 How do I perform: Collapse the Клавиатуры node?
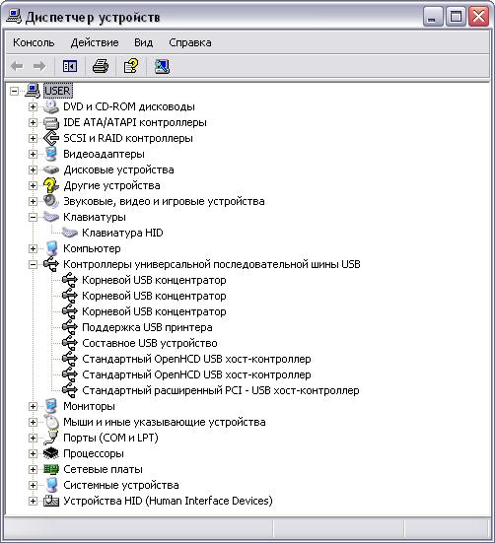[x=33, y=217]
